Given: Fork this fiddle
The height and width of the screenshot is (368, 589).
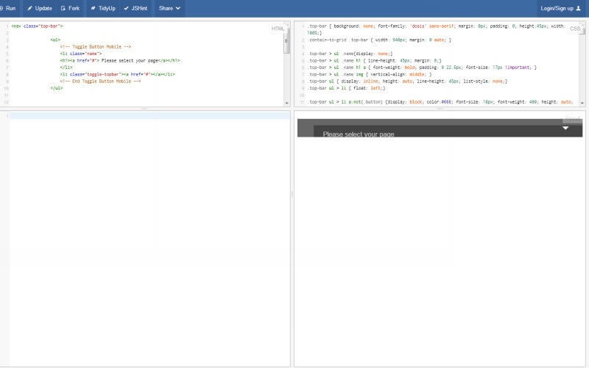Looking at the screenshot, I should (x=70, y=8).
